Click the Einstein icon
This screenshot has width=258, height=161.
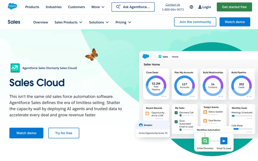[x=141, y=125]
